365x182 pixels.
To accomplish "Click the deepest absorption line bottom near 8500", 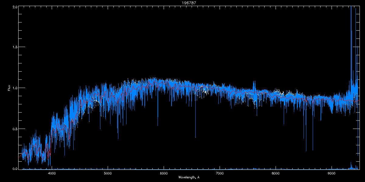I will (306, 150).
